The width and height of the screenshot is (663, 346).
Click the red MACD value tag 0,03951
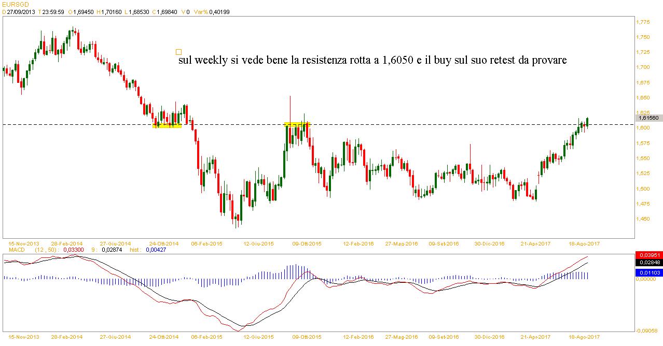coord(648,255)
